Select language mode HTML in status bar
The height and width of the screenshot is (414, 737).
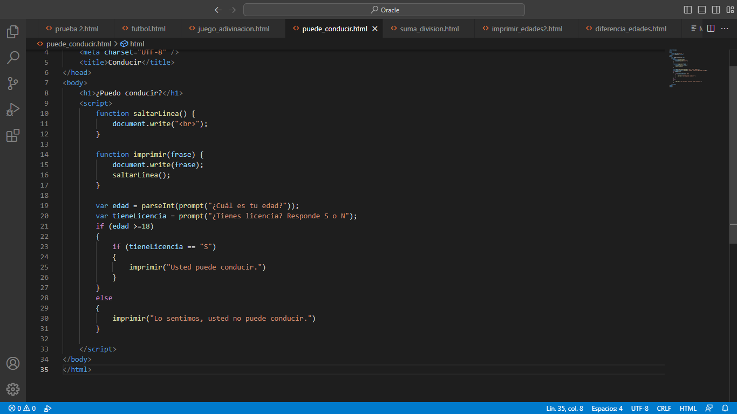[688, 408]
